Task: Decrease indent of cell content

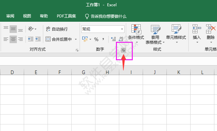Action: click(31, 39)
